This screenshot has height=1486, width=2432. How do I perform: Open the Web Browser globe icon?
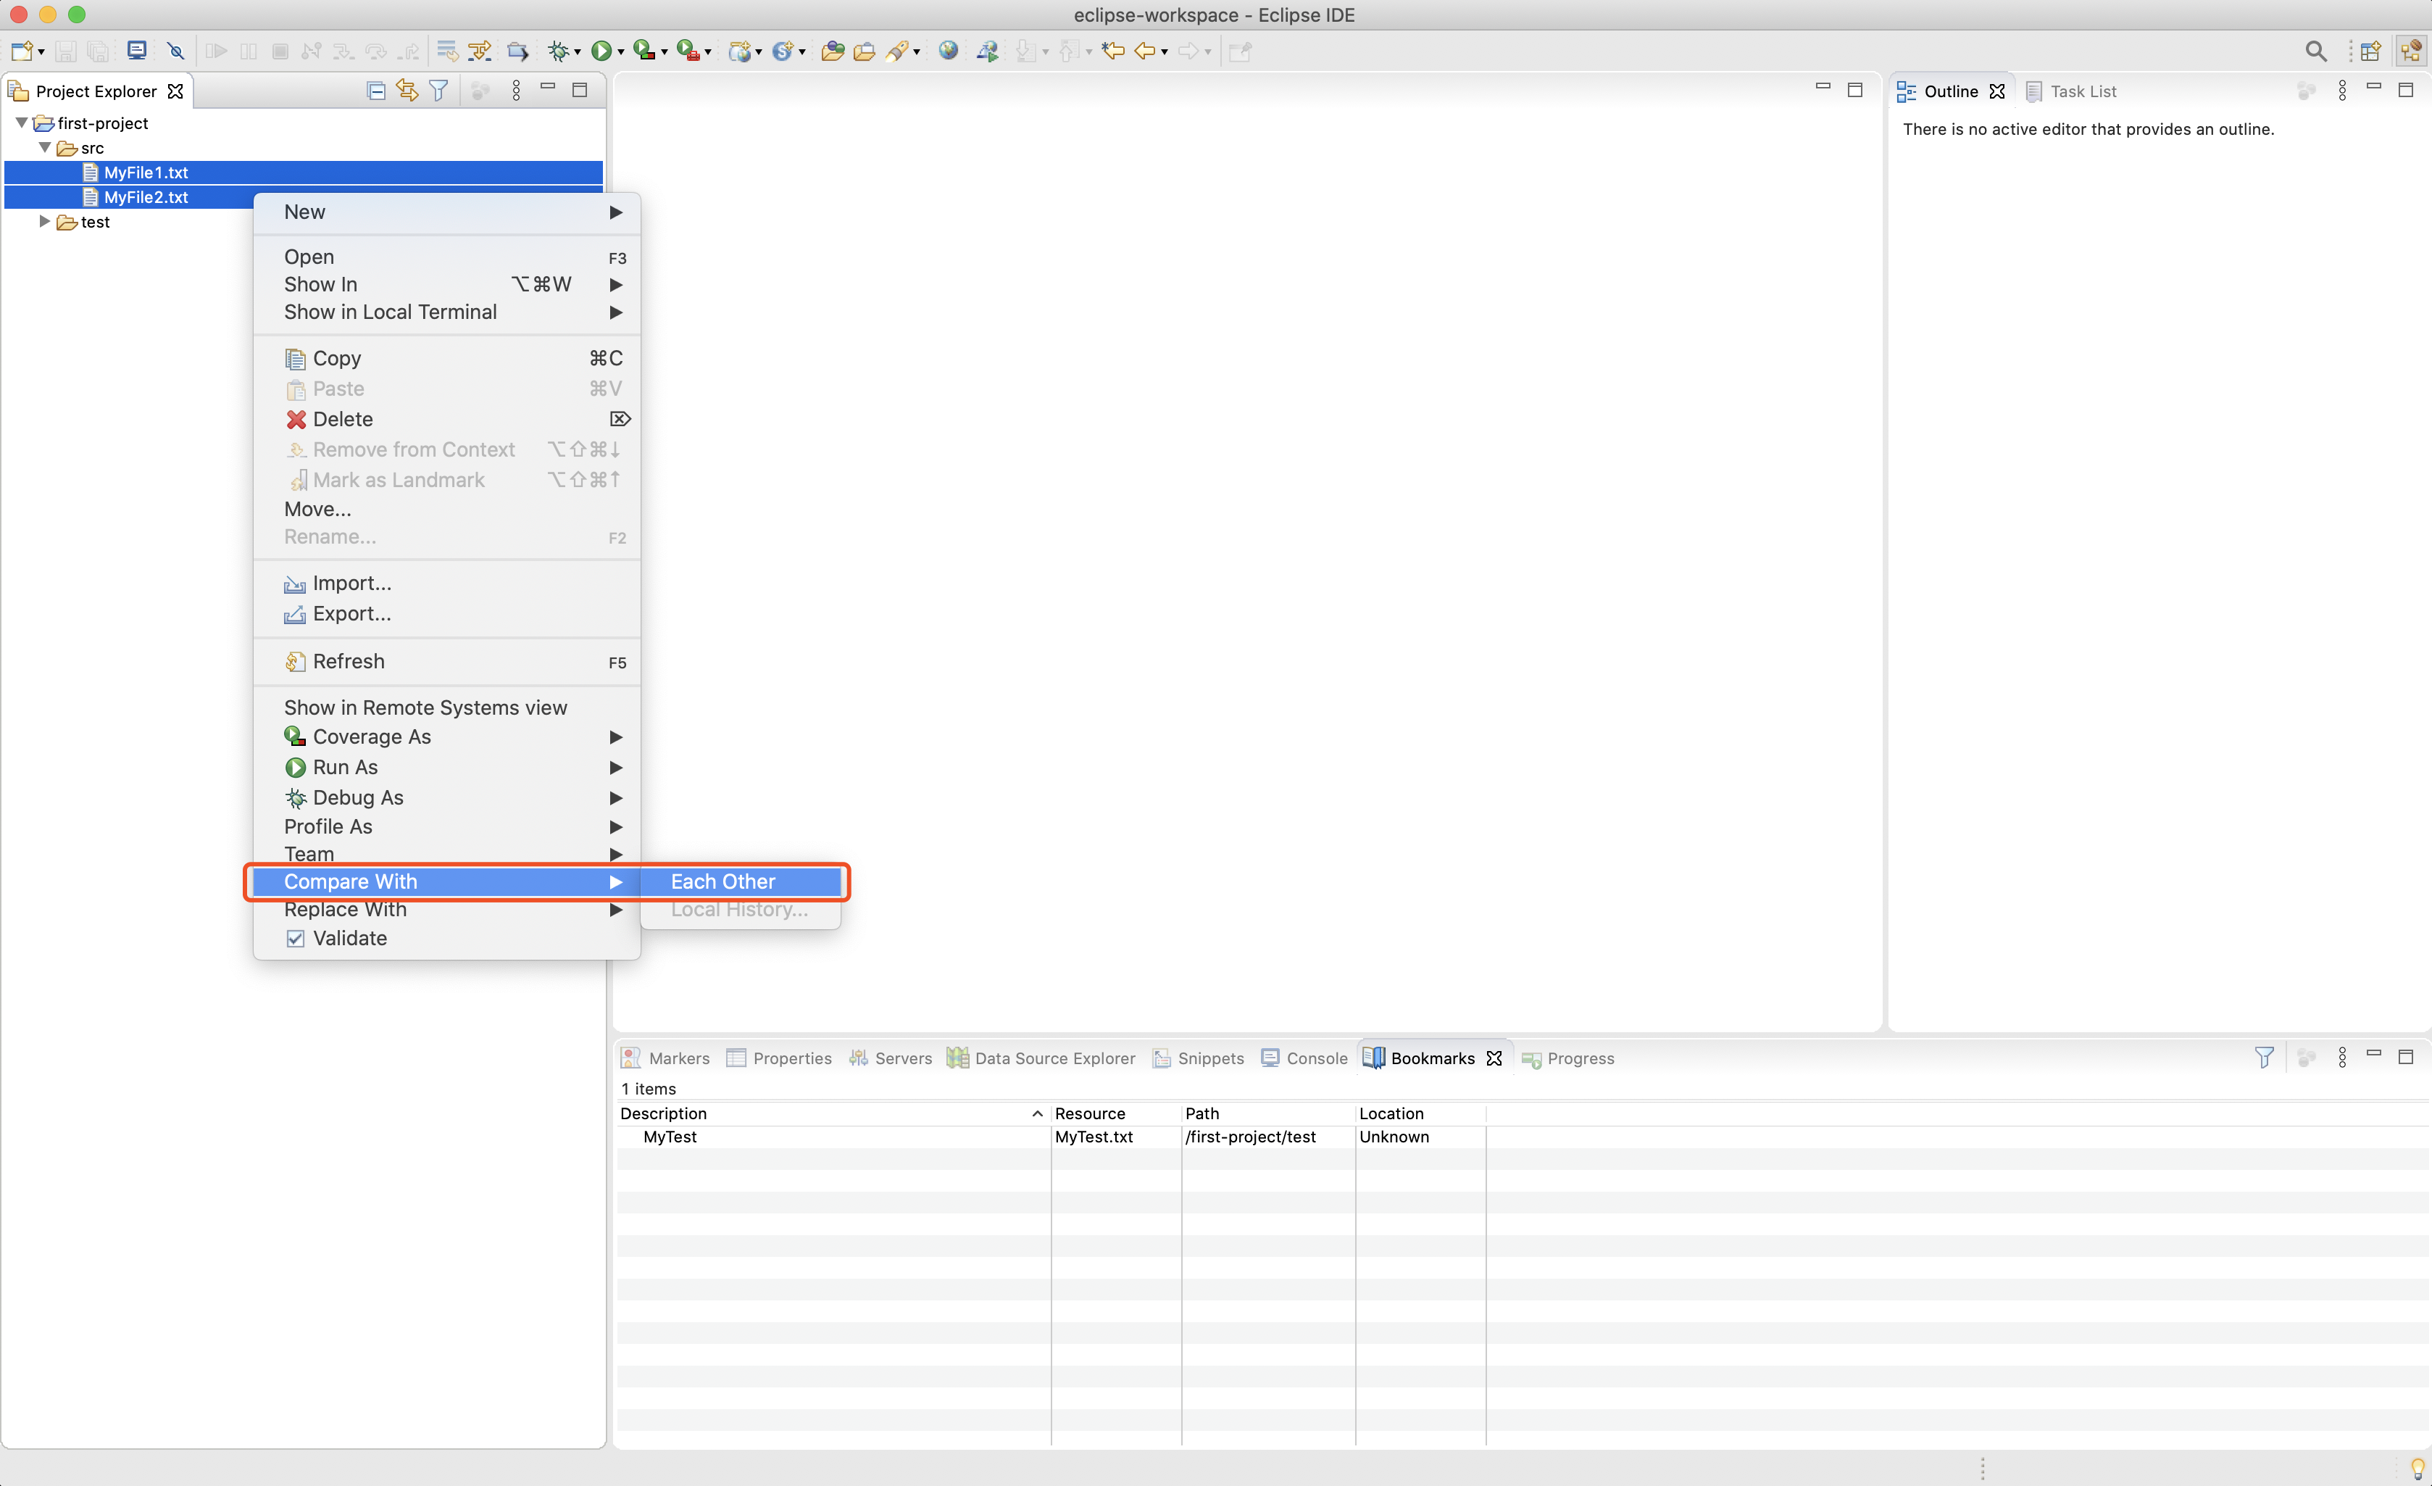(x=949, y=50)
